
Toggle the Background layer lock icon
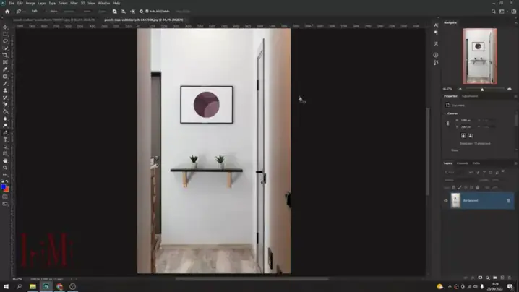(x=508, y=201)
